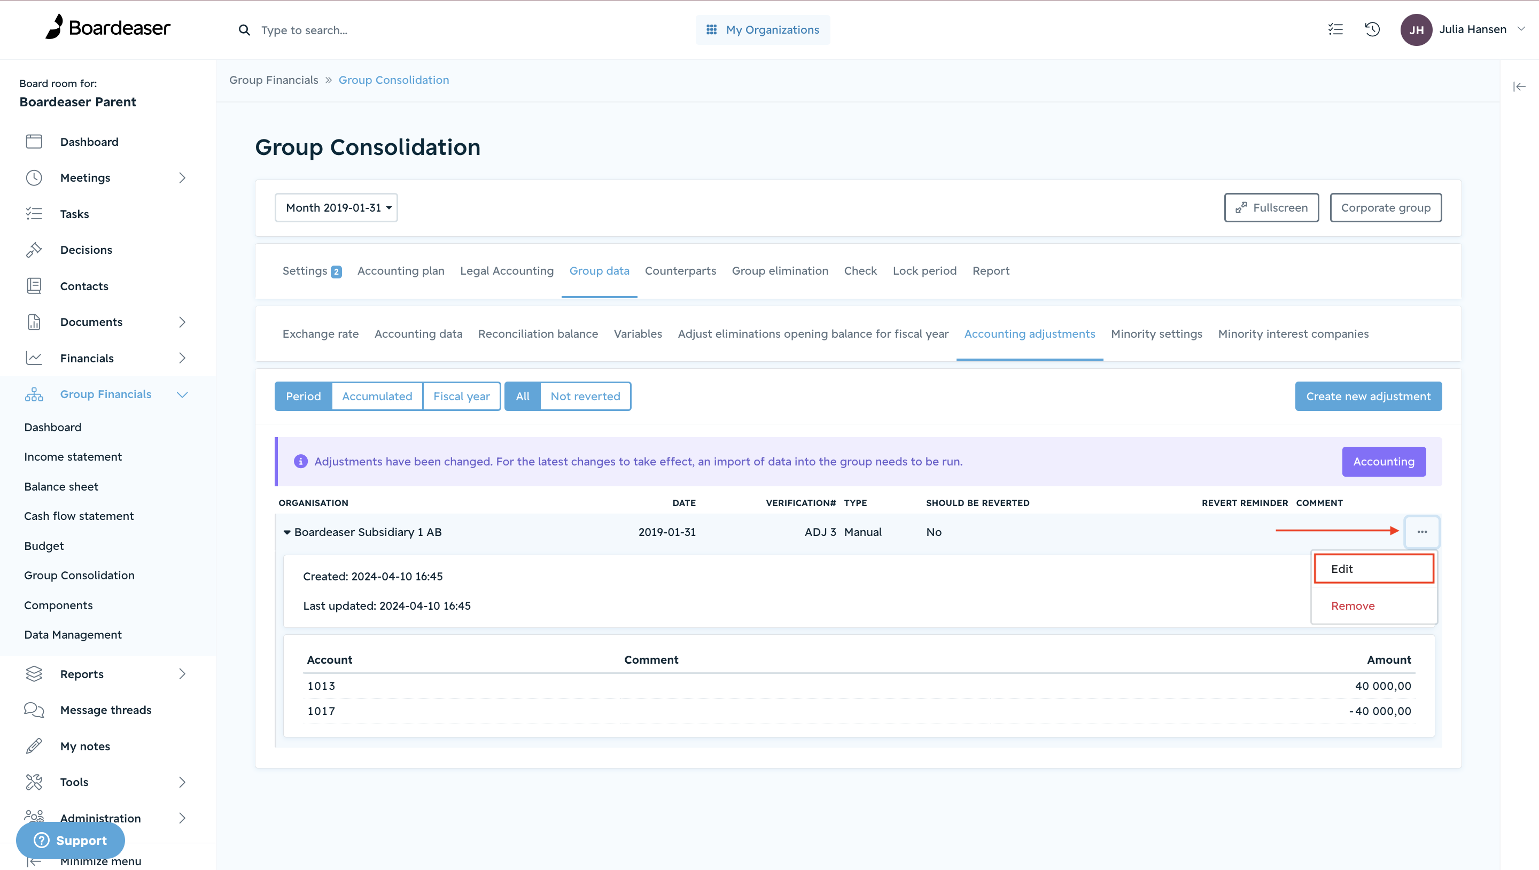Click the Decisions gavel icon
1539x870 pixels.
34,250
